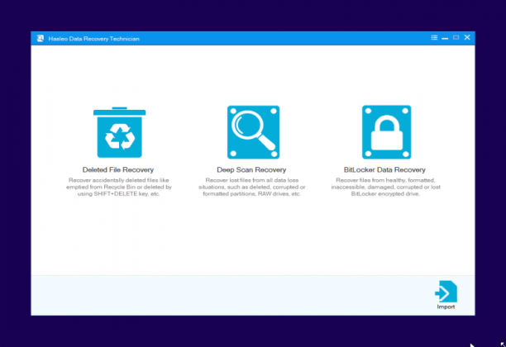Open the title bar menu list icon
This screenshot has width=506, height=347.
[x=434, y=38]
